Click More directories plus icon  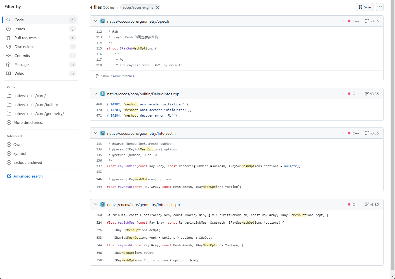click(x=9, y=123)
